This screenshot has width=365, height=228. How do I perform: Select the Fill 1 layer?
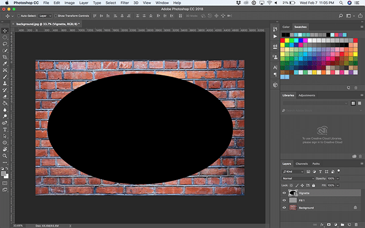point(309,200)
